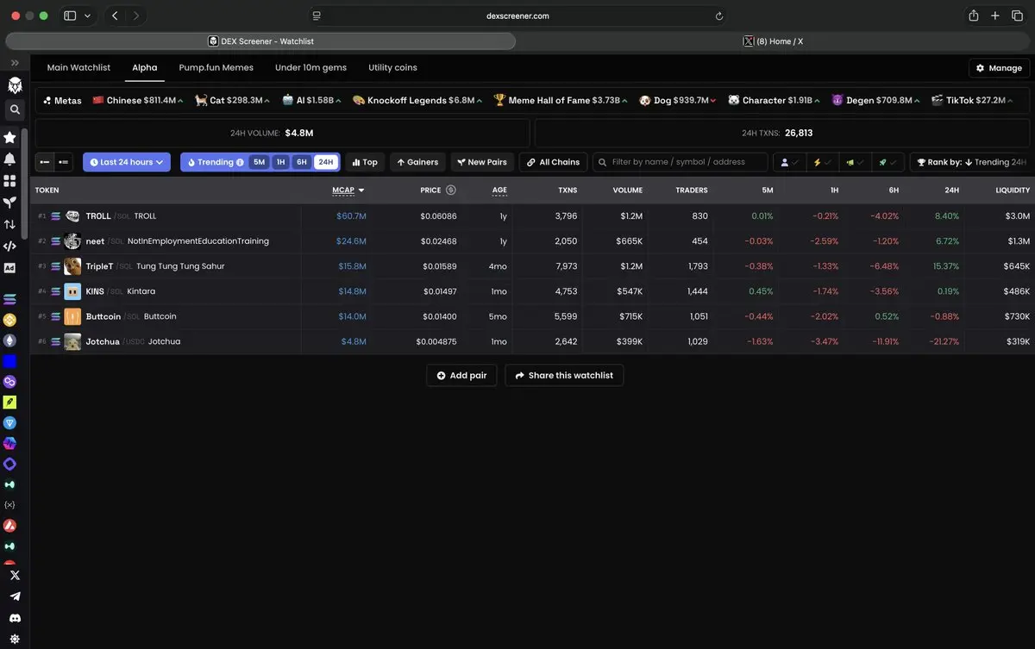Select the 6H trending timeframe
The image size is (1035, 649).
pos(301,162)
